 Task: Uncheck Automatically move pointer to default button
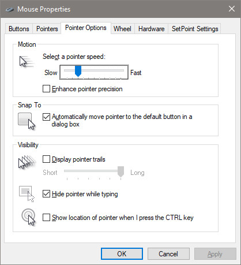(46, 117)
